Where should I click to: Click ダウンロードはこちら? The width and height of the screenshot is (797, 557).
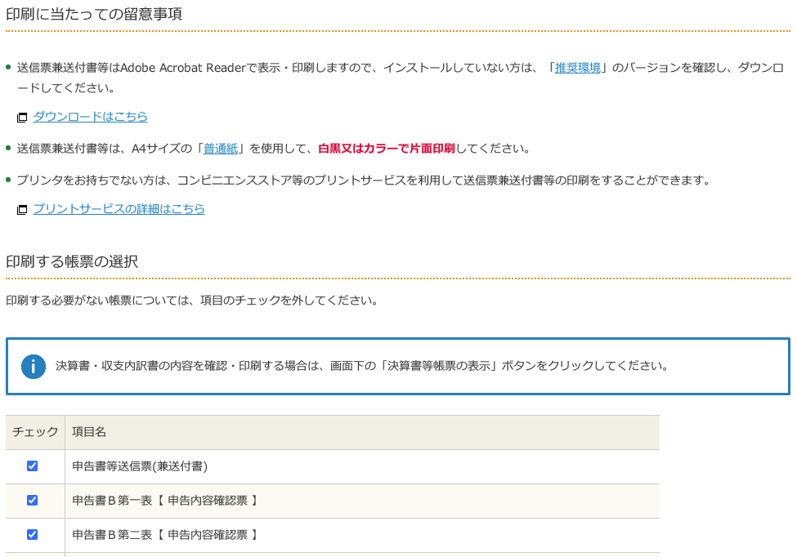(x=90, y=117)
